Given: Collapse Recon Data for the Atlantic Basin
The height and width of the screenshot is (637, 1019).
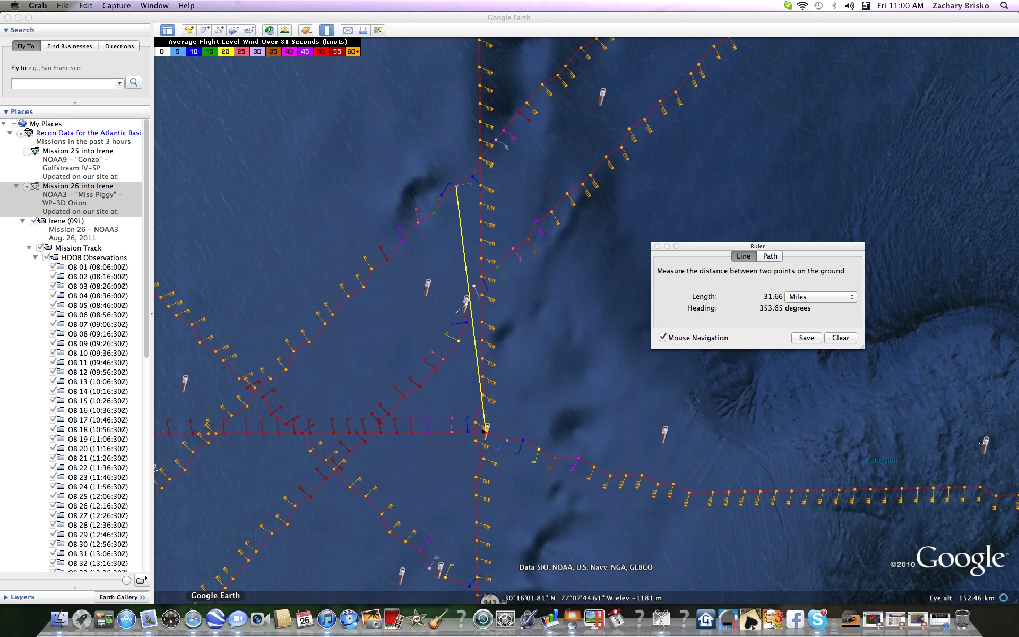Looking at the screenshot, I should pyautogui.click(x=10, y=133).
